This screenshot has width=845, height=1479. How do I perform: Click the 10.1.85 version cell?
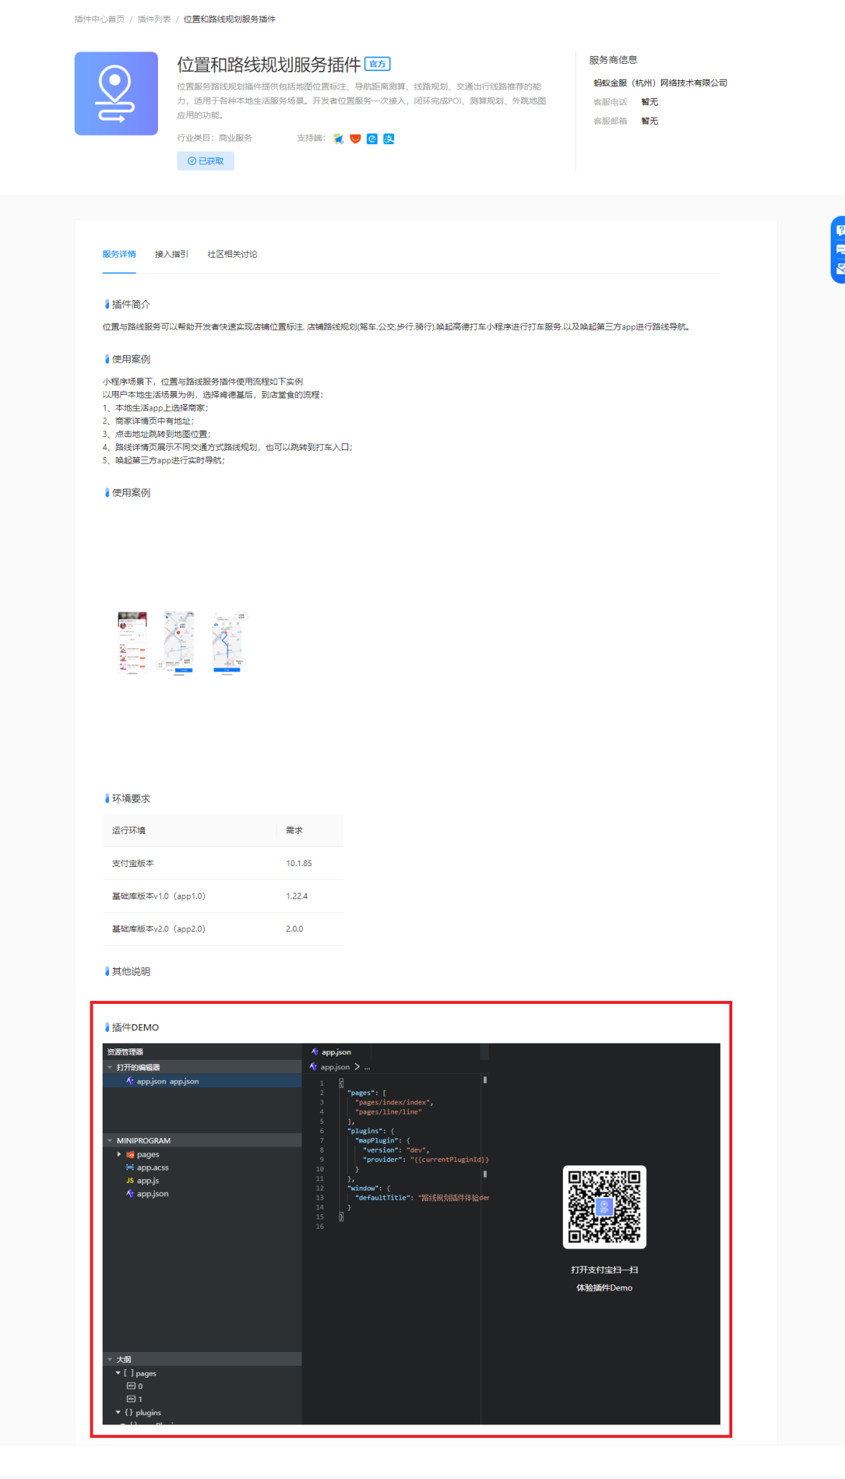(x=299, y=863)
